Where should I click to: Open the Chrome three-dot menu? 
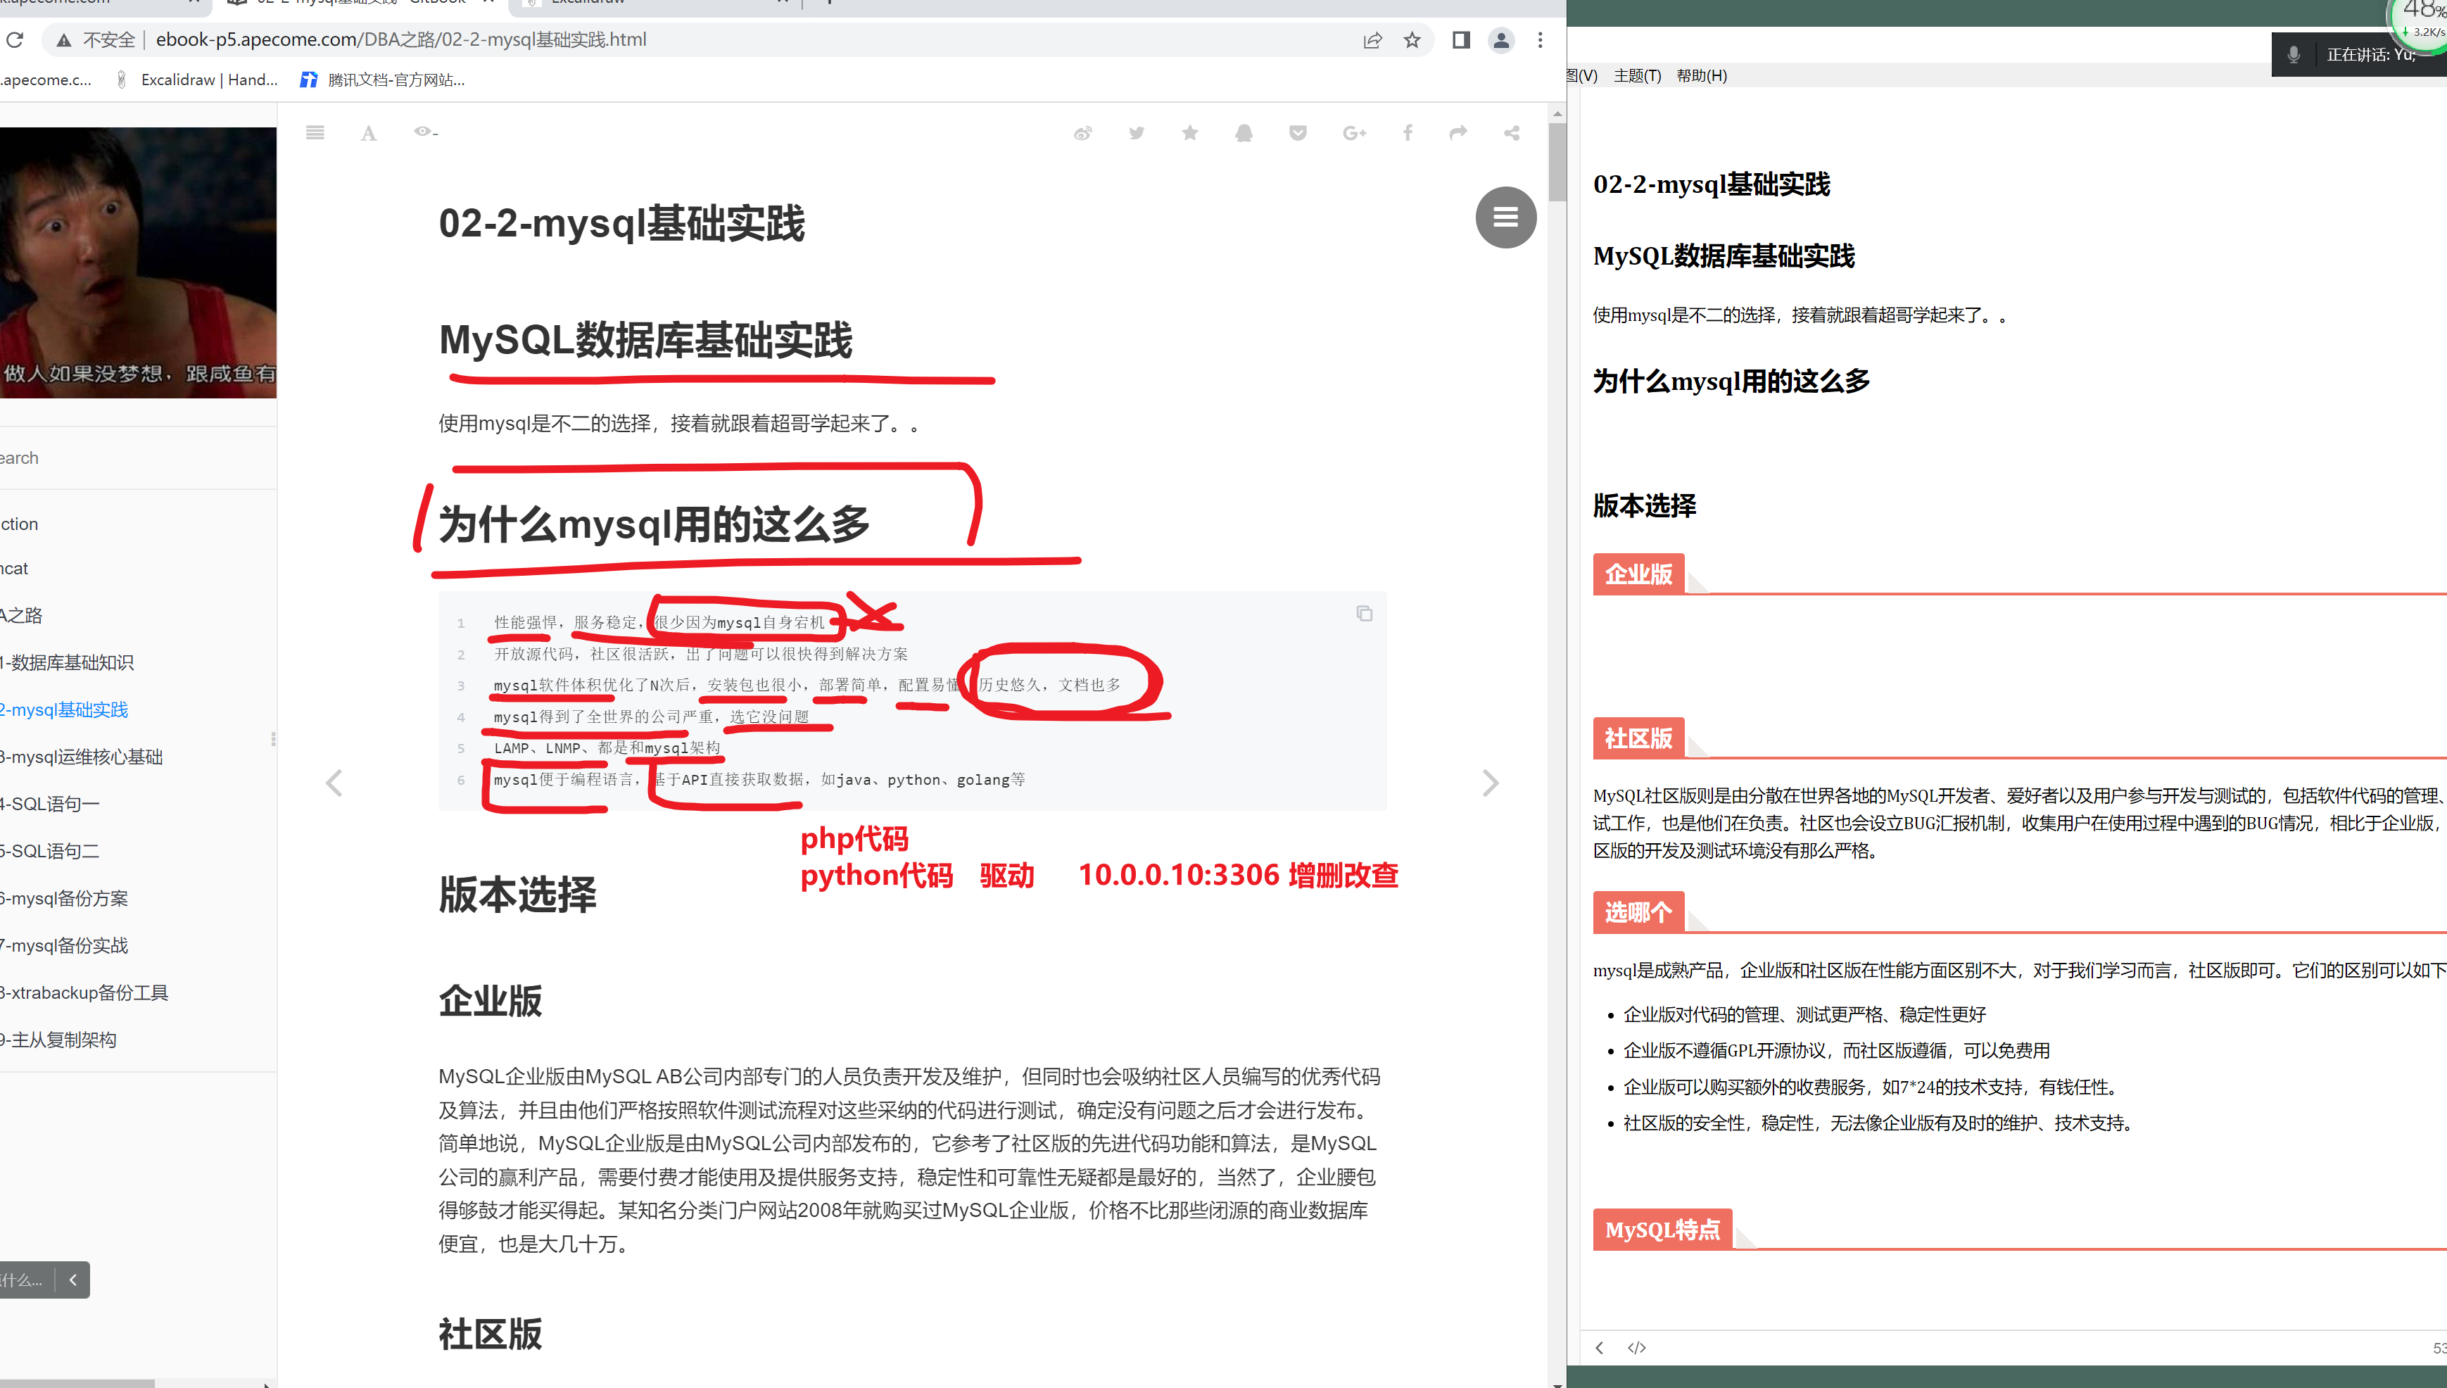pyautogui.click(x=1540, y=40)
